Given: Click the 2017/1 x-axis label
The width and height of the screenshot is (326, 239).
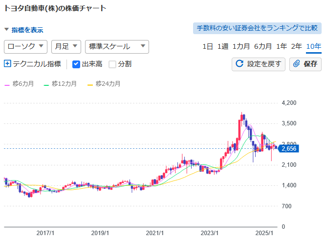Looking at the screenshot, I should pyautogui.click(x=45, y=233).
